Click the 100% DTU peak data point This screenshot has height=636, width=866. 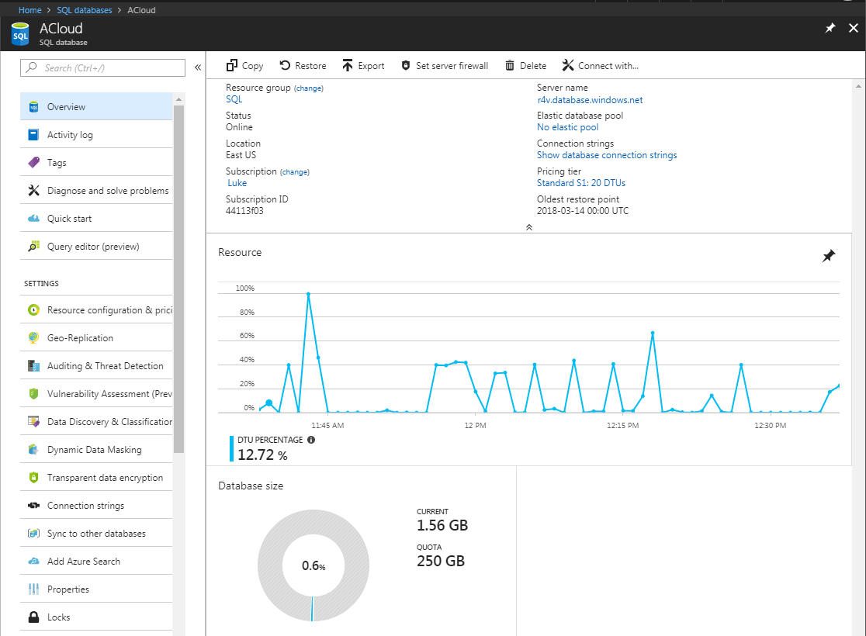(308, 294)
